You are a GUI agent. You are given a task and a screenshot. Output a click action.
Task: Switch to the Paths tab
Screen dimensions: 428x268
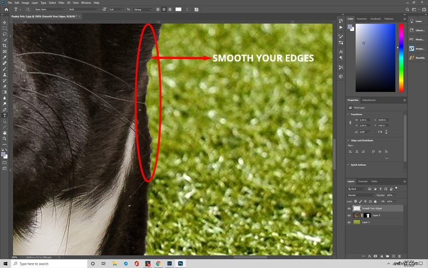374,181
